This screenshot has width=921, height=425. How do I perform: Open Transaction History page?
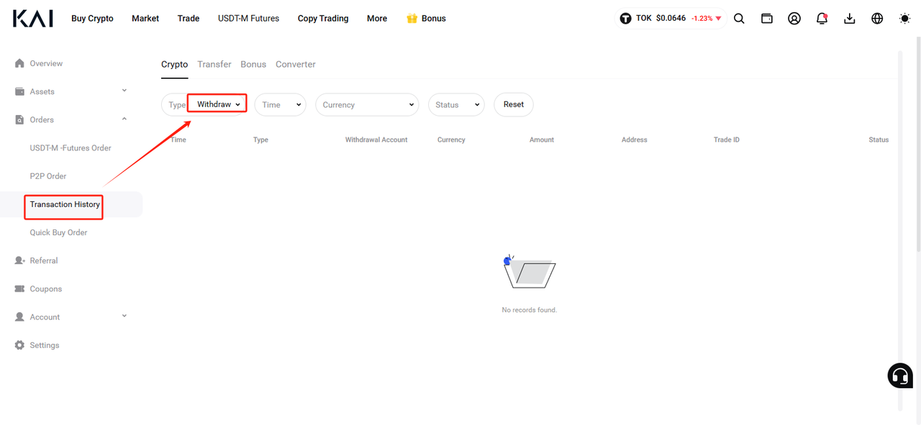(65, 204)
